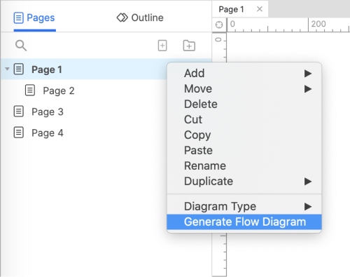This screenshot has width=350, height=277.
Task: Select Generate Flow Diagram
Action: pyautogui.click(x=244, y=222)
